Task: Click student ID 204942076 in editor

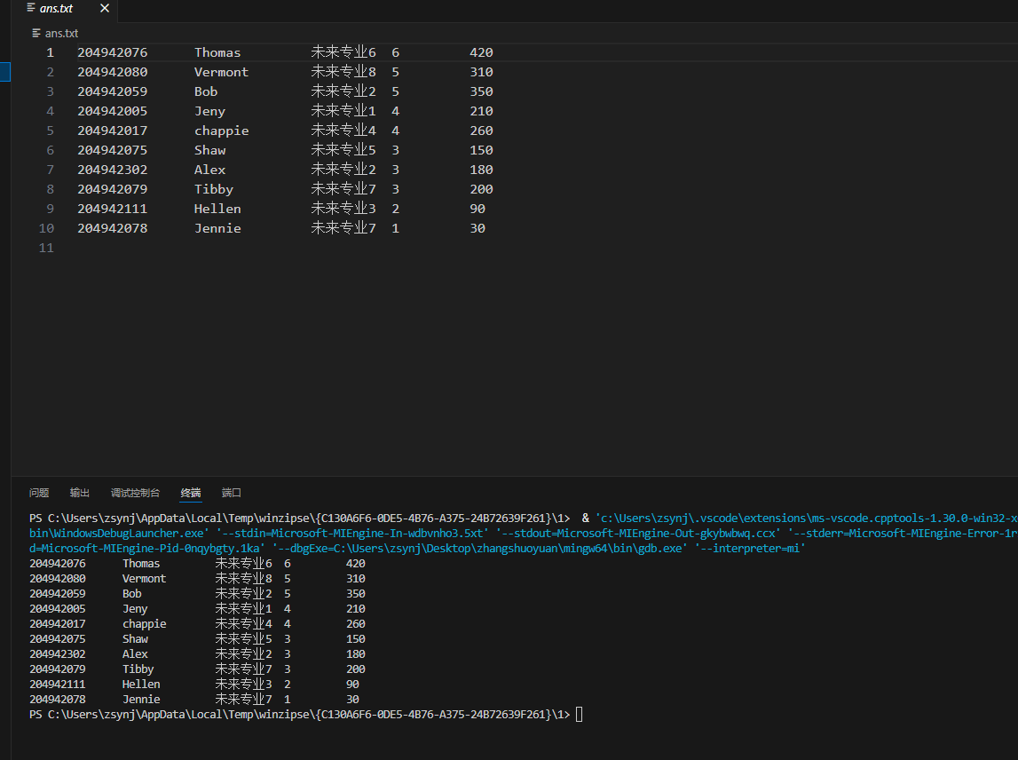Action: pyautogui.click(x=113, y=52)
